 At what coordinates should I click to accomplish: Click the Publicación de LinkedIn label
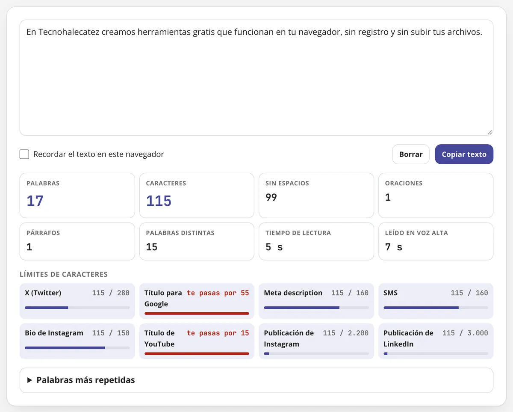408,338
